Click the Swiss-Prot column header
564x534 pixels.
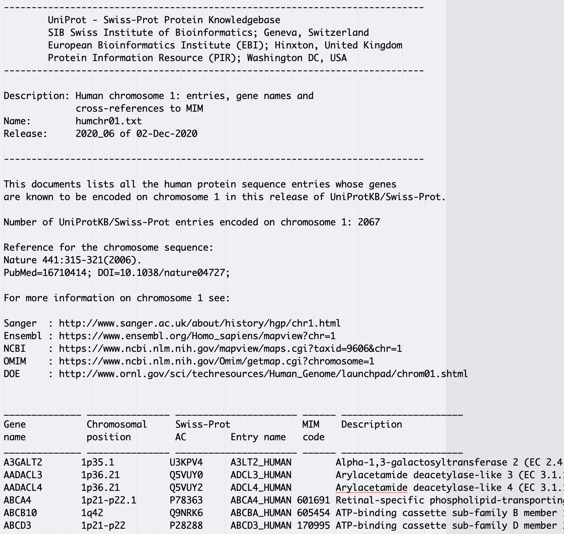tap(202, 424)
